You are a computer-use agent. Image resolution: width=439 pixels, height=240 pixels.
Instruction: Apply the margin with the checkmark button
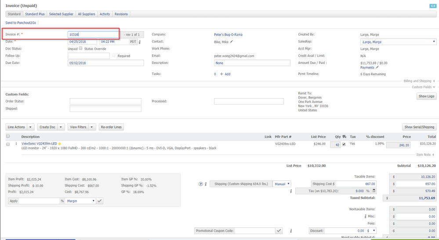click(x=100, y=201)
